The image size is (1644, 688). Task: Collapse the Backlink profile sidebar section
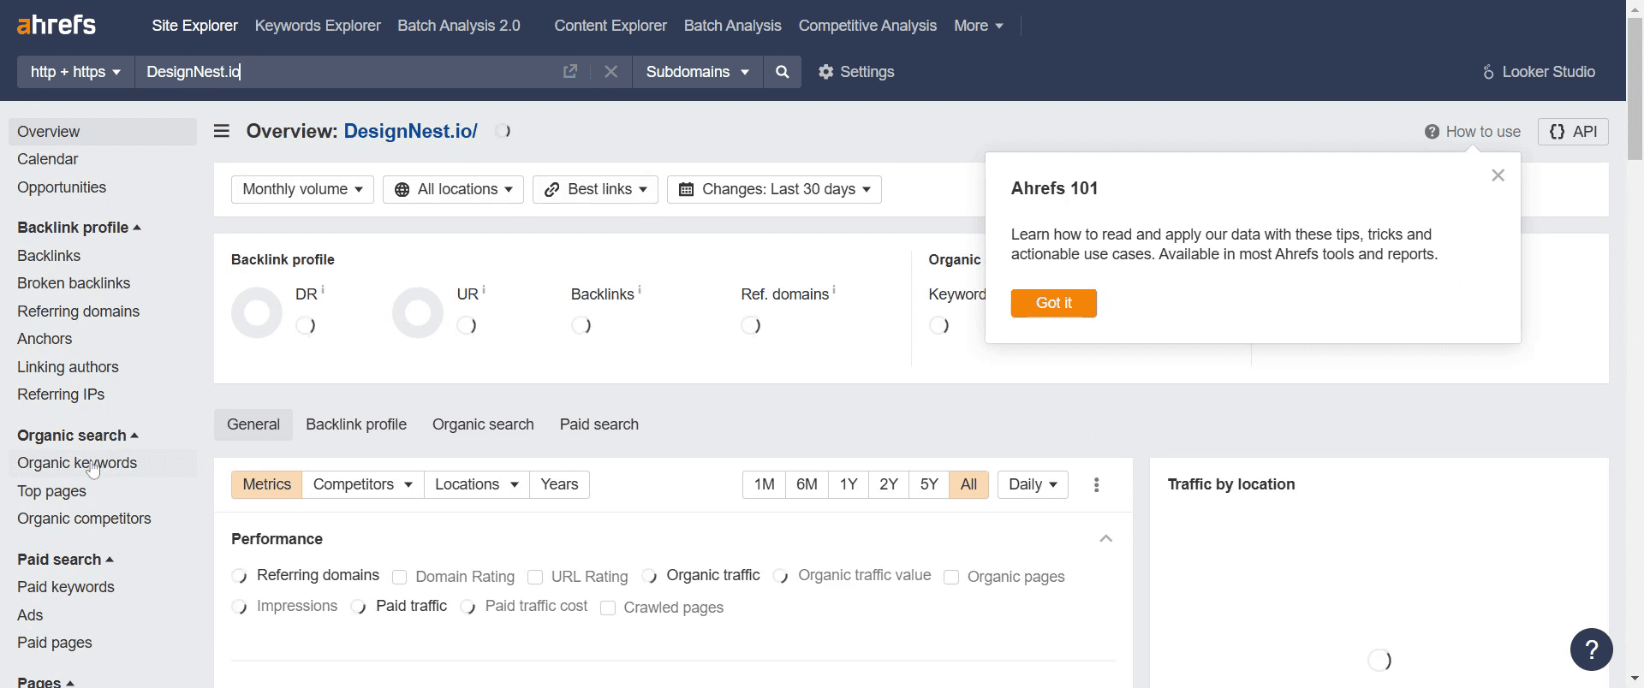(79, 228)
